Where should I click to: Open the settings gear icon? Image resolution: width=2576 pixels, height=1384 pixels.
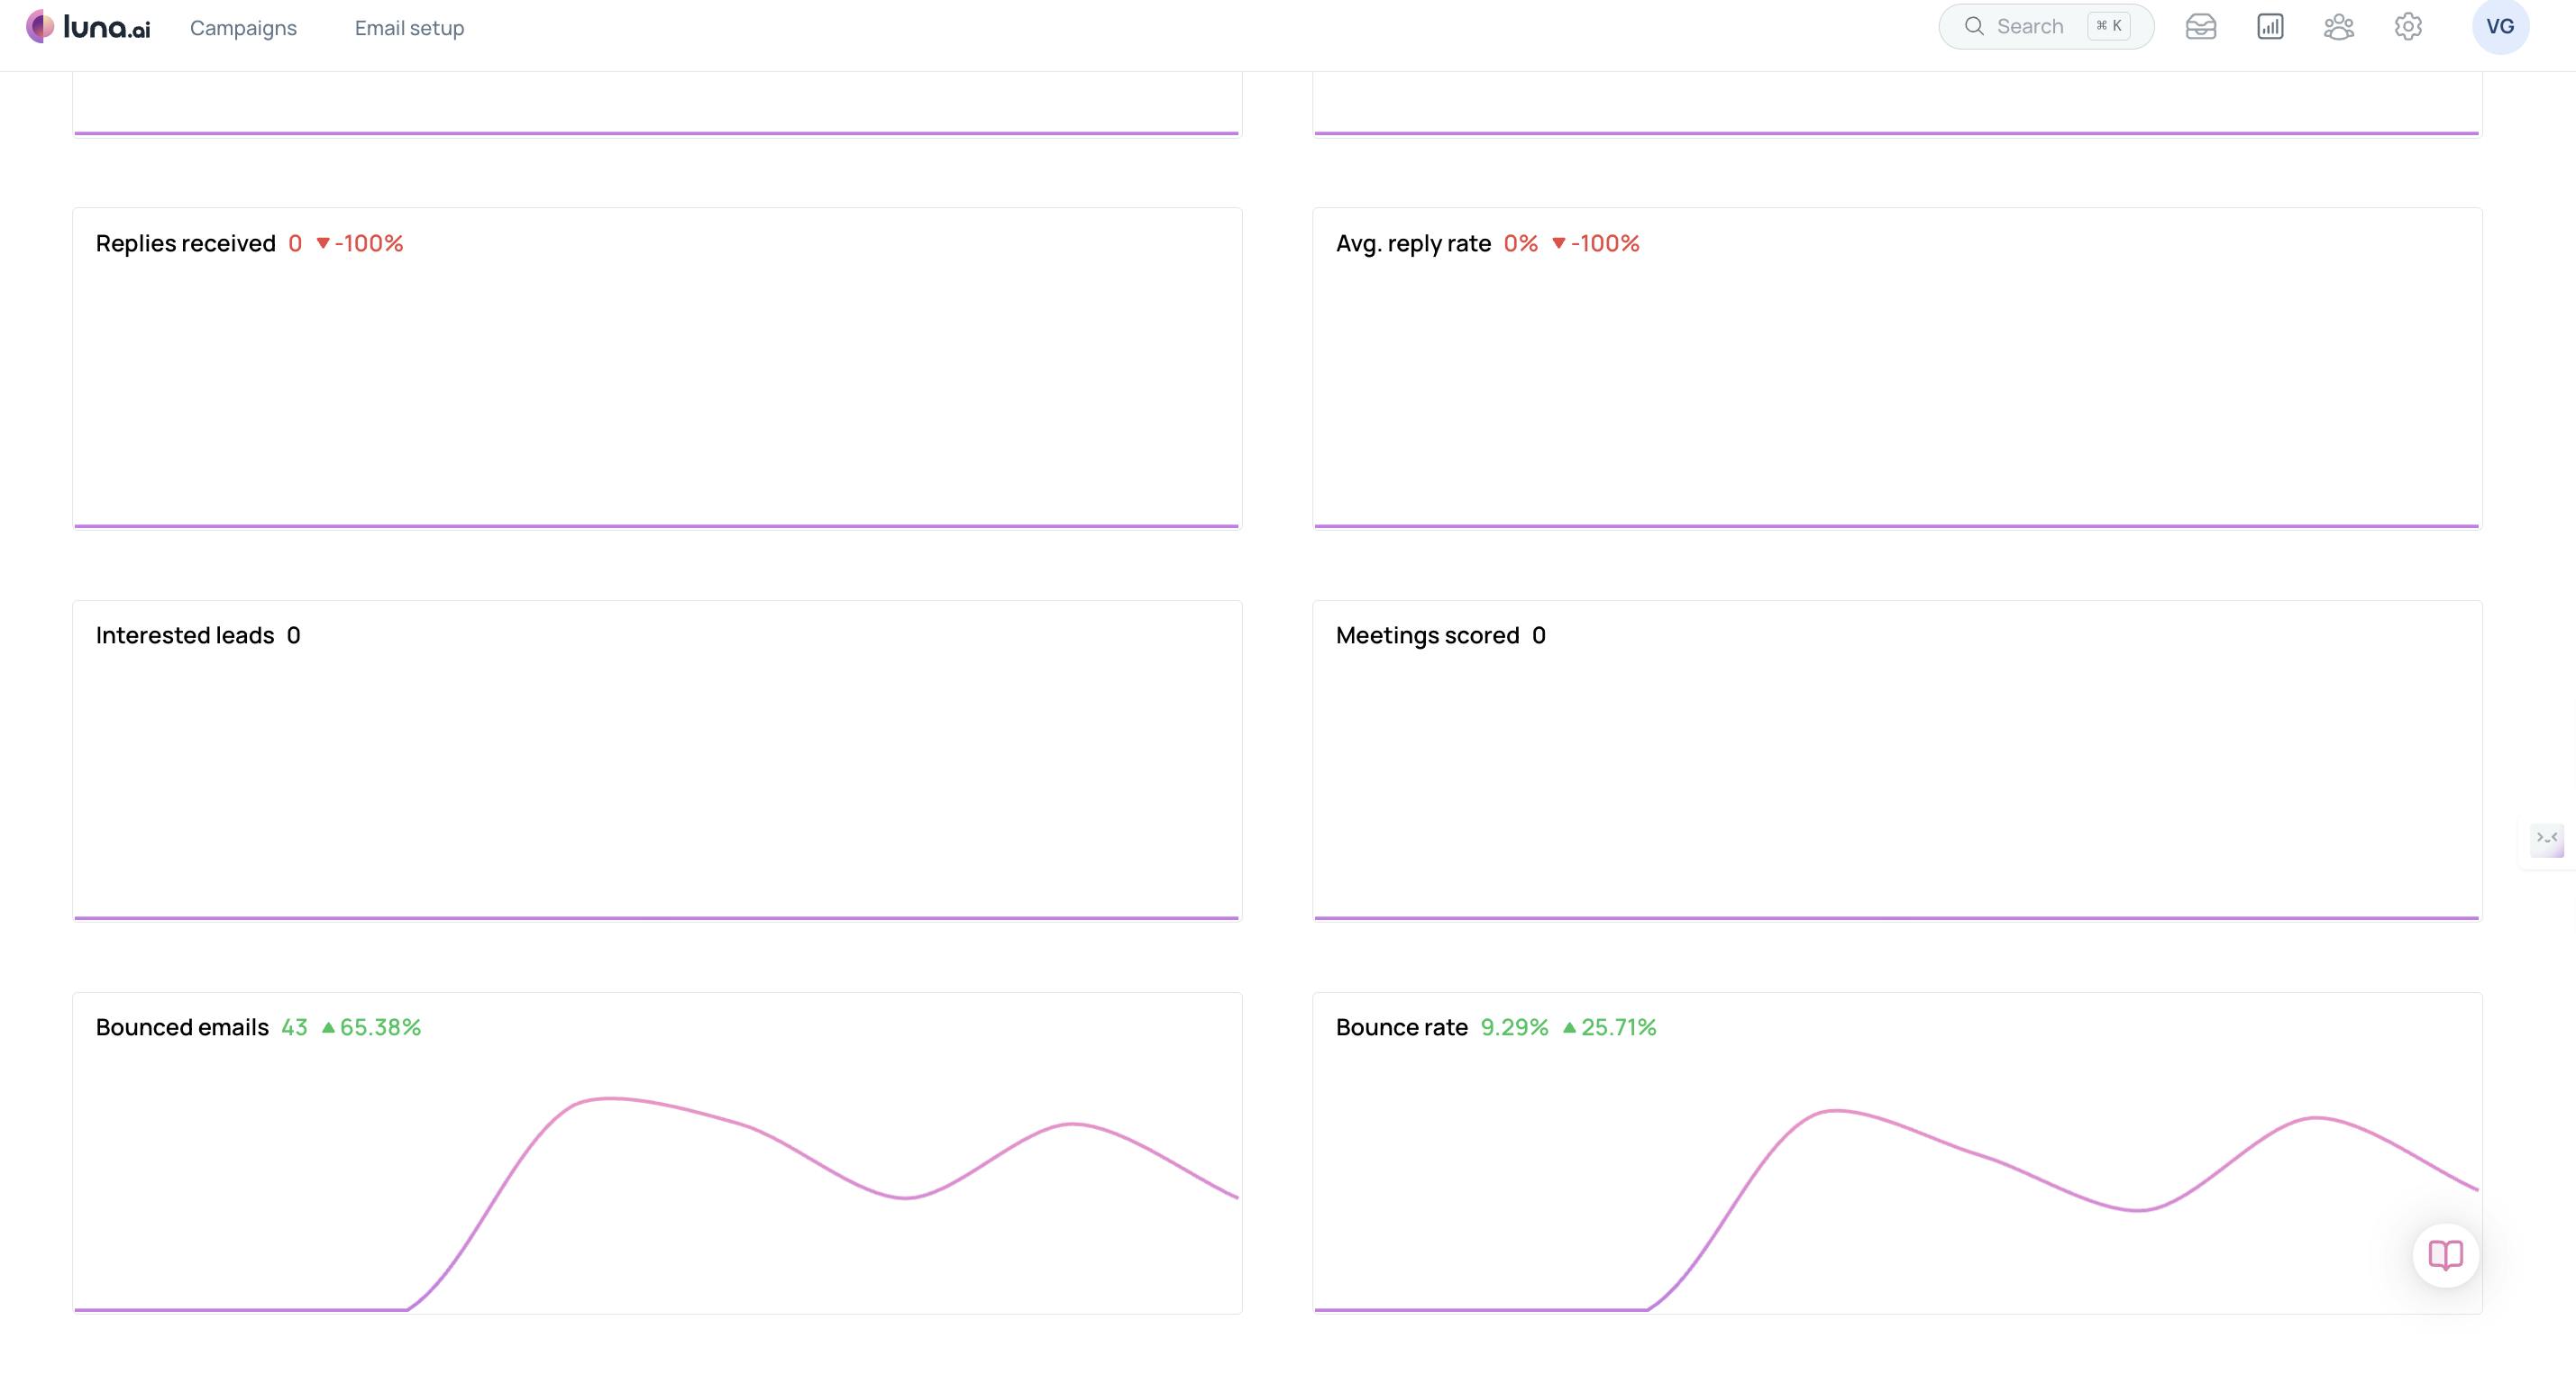(x=2408, y=27)
